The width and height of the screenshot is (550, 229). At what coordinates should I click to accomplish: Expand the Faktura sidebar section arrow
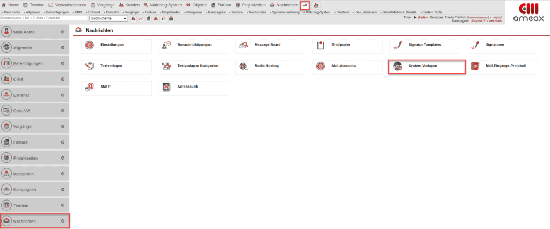pyautogui.click(x=63, y=142)
